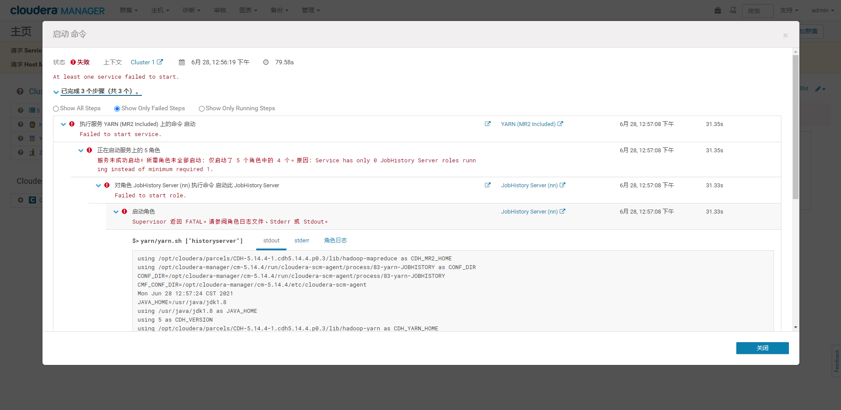Click the HDFS row status question icon
Screen dimensions: 841x410
(x=21, y=124)
